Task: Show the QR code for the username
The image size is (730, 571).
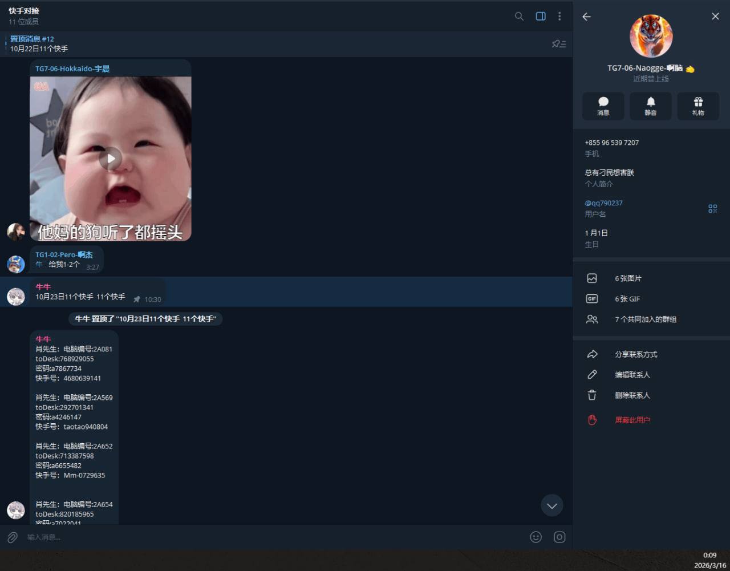Action: 712,209
